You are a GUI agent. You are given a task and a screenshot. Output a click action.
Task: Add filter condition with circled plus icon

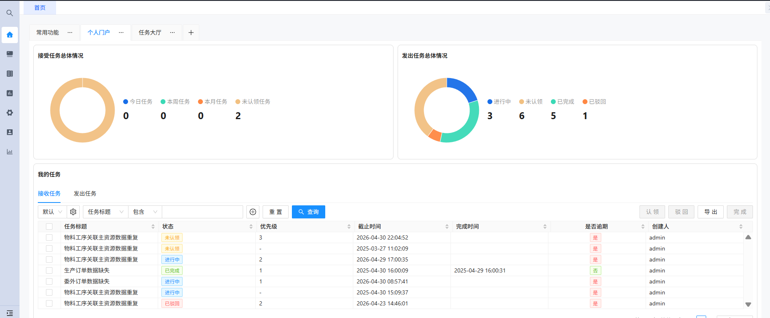point(253,212)
